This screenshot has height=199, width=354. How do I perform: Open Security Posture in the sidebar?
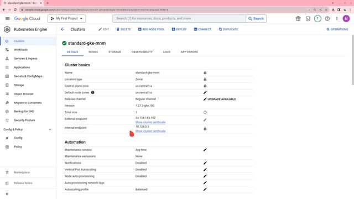click(x=28, y=121)
